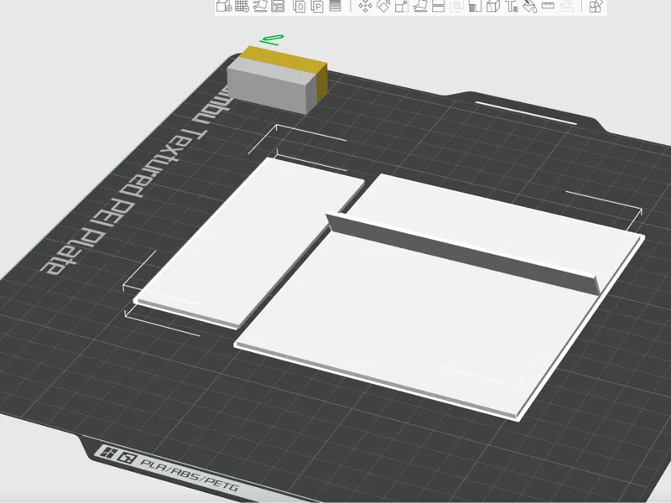Click the Auto orient toolbar icon

click(x=260, y=6)
